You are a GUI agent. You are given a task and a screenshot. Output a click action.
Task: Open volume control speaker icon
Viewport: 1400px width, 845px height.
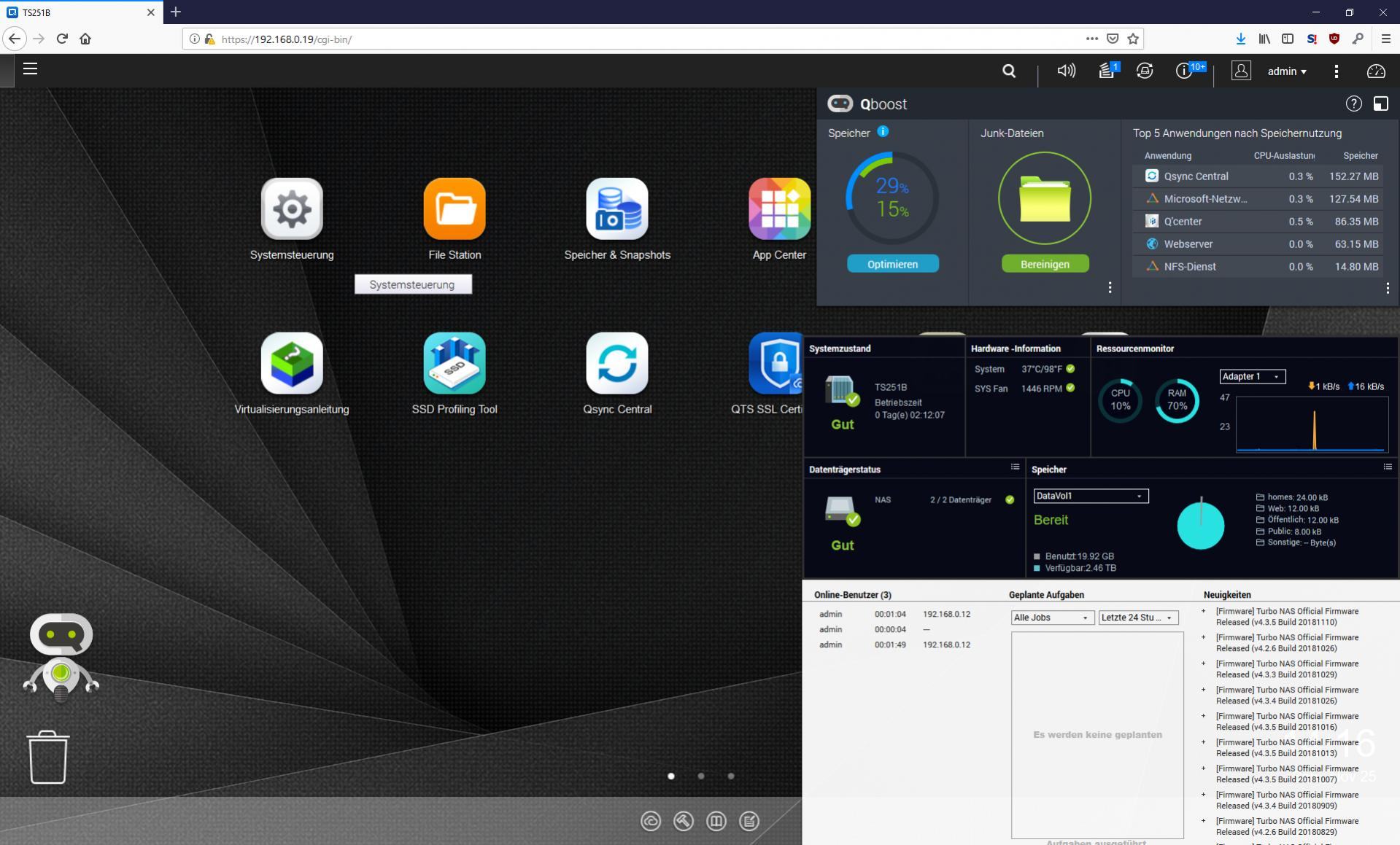coord(1066,71)
